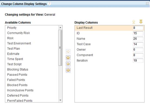
Task: Move selected column to top icon
Action: [x=134, y=22]
